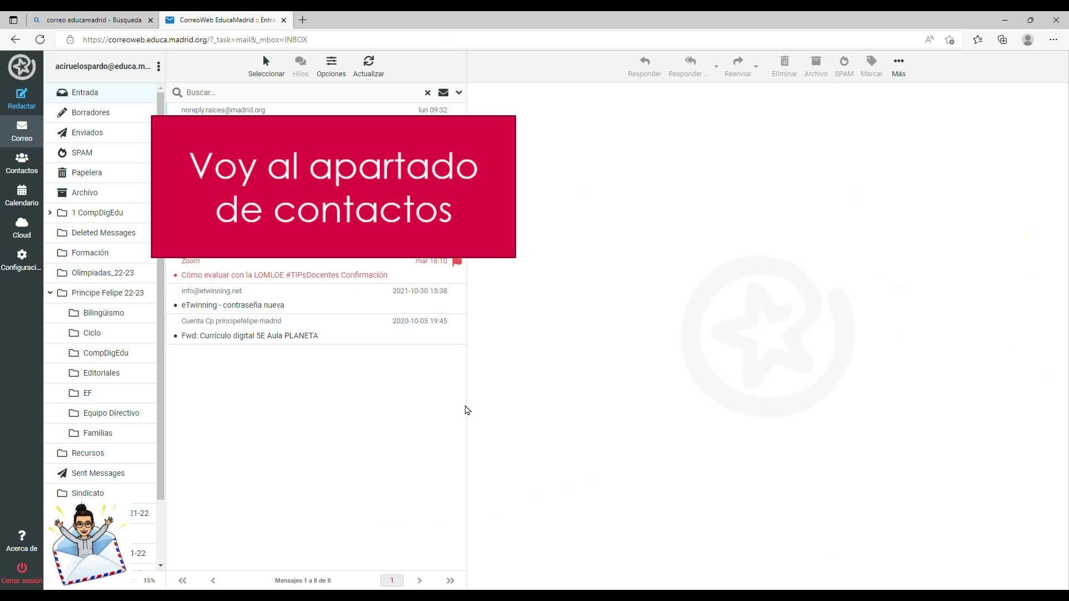Viewport: 1069px width, 601px height.
Task: Open search options dropdown arrow
Action: (x=459, y=92)
